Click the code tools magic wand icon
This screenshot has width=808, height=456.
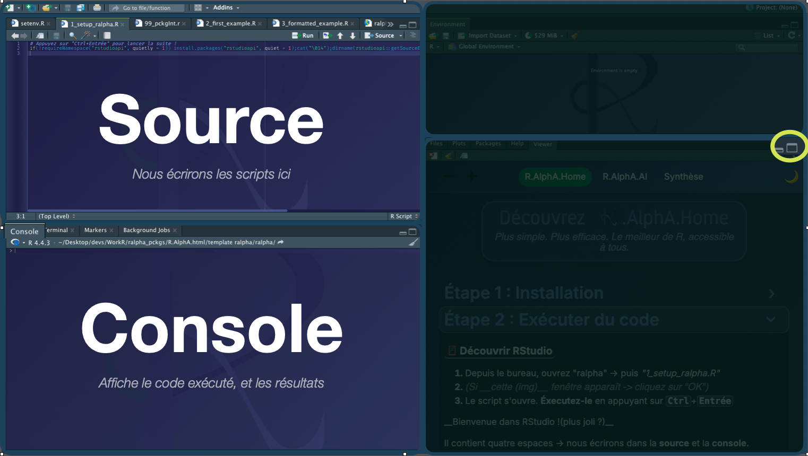pos(85,35)
